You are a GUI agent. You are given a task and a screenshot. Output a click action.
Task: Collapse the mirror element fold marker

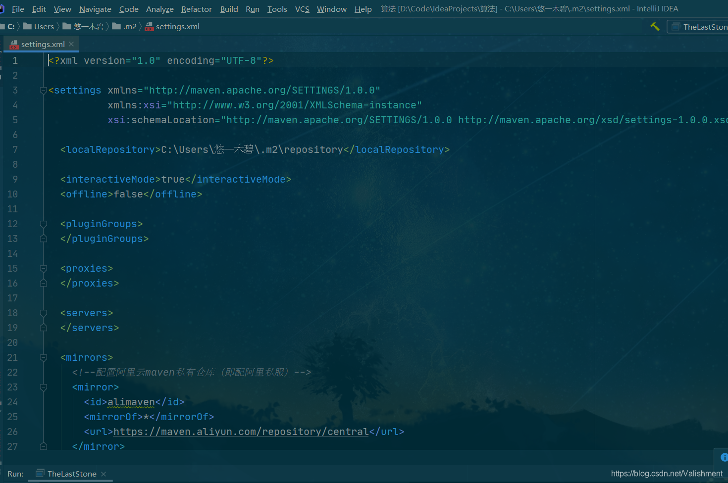44,387
